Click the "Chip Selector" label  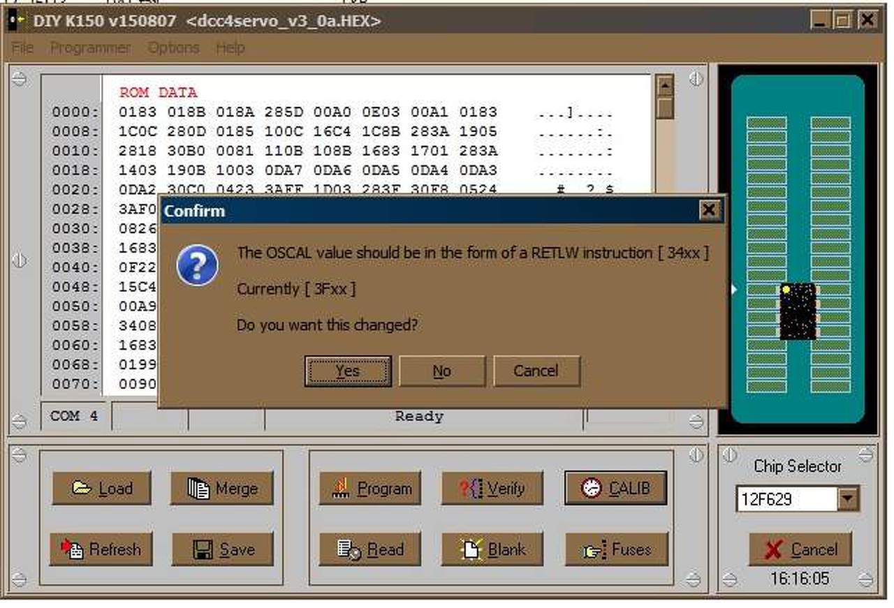coord(798,466)
